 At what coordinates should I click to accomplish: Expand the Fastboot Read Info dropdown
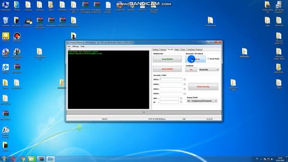(x=209, y=70)
